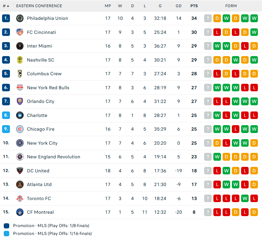262x238 pixels.
Task: Click the dark blue 1/8-finals legend swatch
Action: click(7, 226)
